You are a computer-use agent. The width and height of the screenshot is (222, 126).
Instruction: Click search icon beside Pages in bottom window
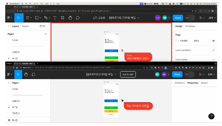tap(9, 83)
